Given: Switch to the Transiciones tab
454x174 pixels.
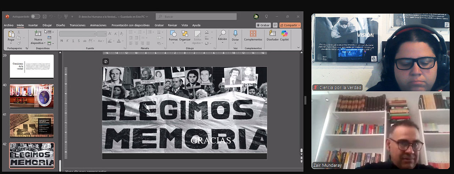Looking at the screenshot, I should [x=77, y=25].
